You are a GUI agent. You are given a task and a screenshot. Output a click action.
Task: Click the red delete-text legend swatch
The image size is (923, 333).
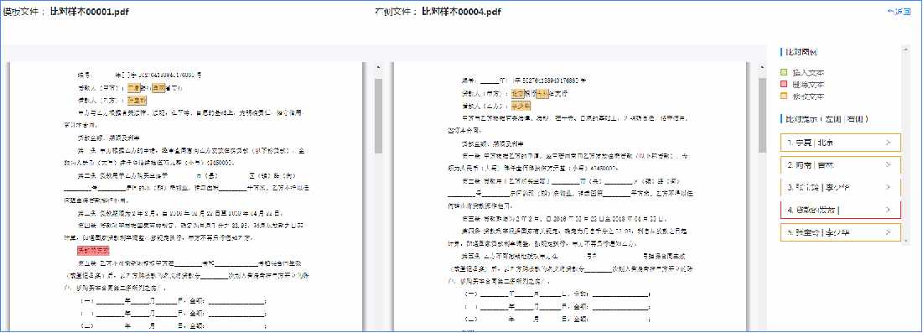pos(784,84)
